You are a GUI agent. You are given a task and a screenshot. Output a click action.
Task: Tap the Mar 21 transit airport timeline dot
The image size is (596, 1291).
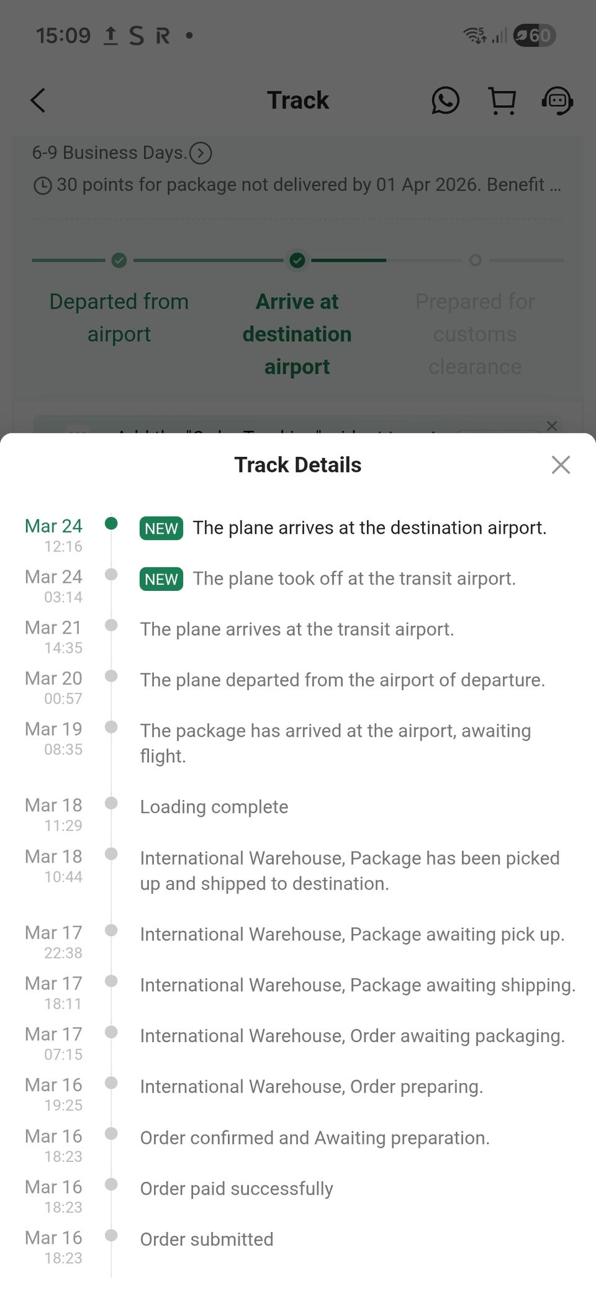click(x=111, y=625)
